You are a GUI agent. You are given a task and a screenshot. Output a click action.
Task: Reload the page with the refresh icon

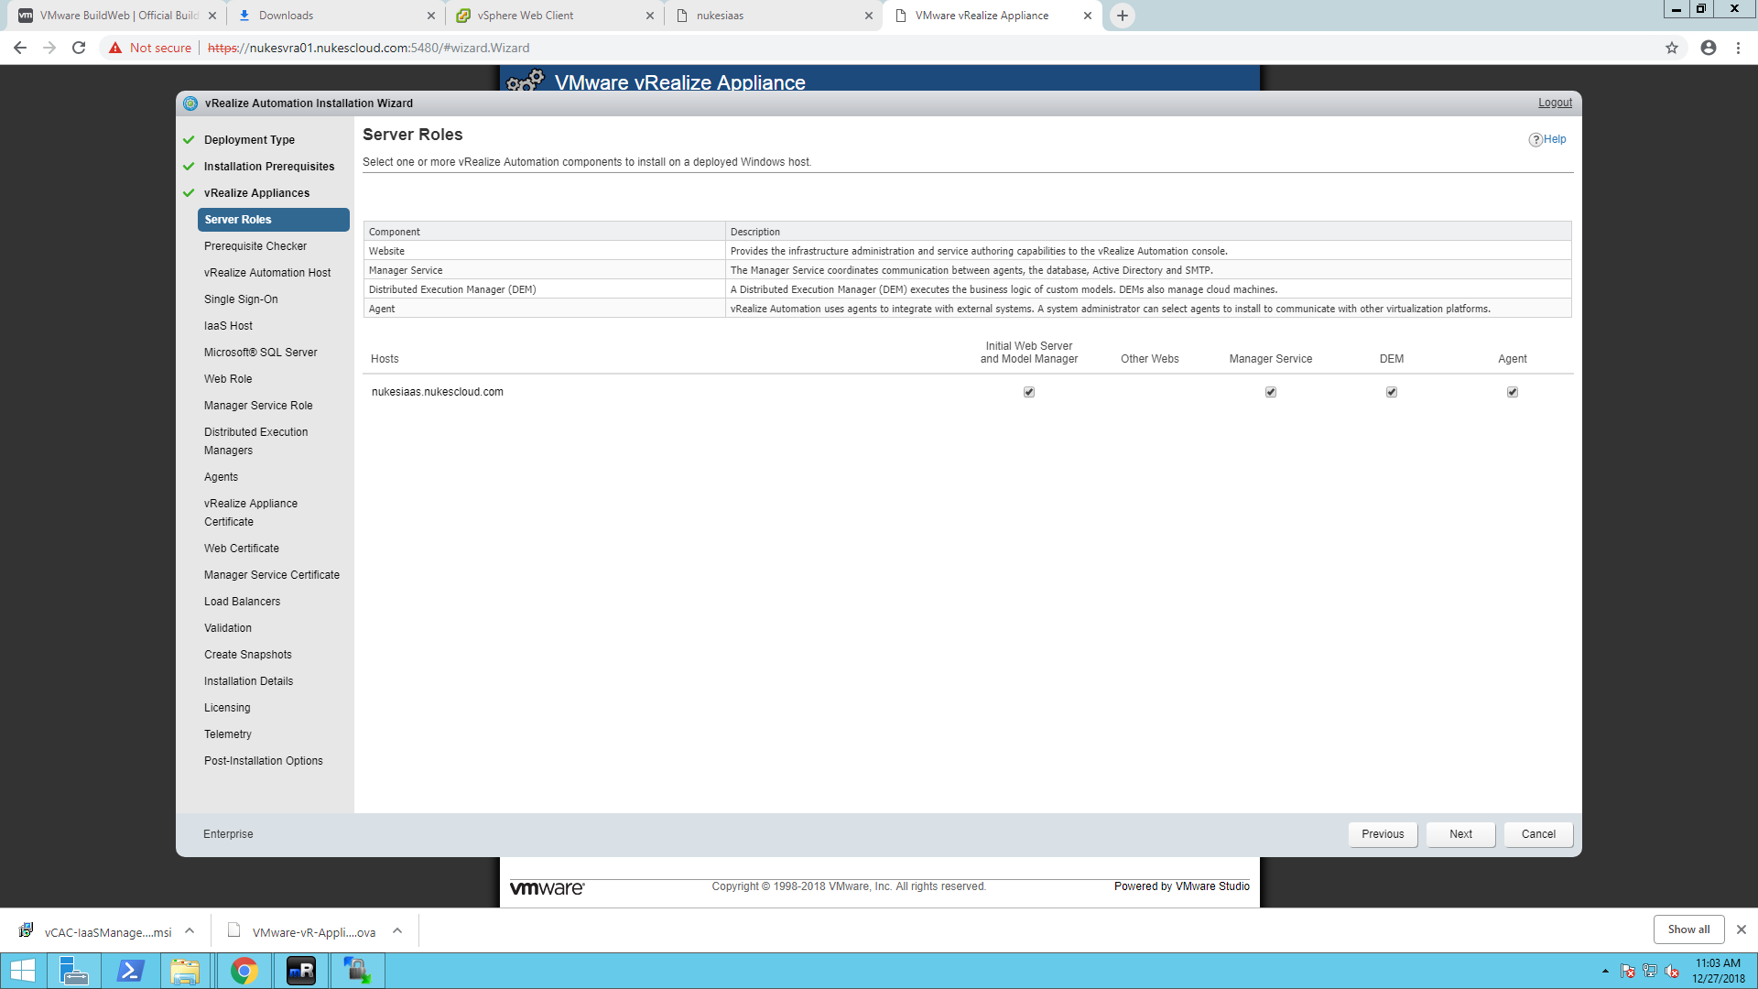pos(79,48)
